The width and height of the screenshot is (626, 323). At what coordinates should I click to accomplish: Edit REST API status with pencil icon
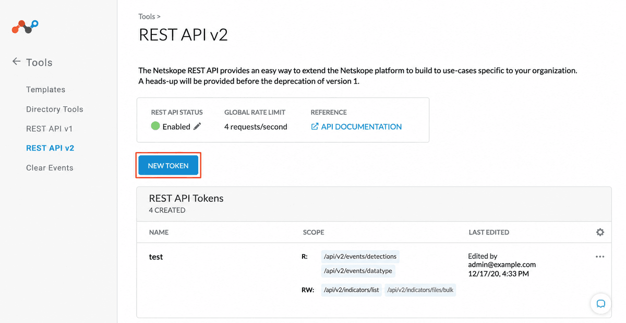[x=197, y=126]
